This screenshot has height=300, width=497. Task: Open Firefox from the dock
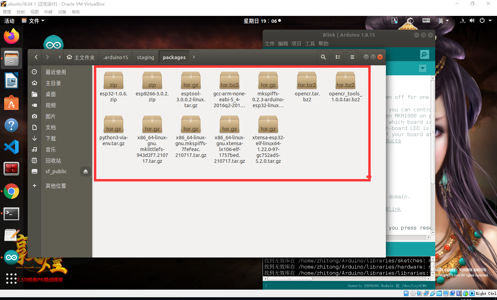tap(11, 36)
